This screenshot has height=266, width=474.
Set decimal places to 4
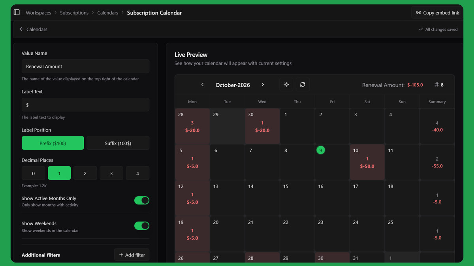coord(137,173)
